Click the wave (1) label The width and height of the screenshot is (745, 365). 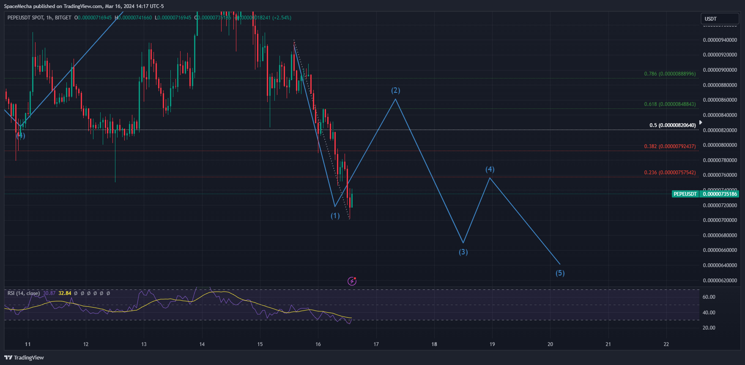tap(335, 216)
